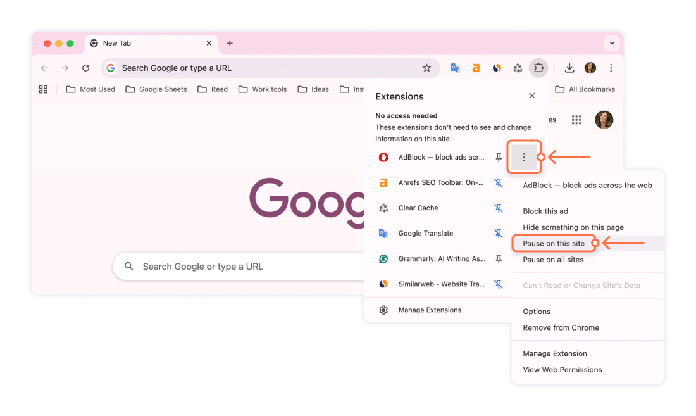This screenshot has height=416, width=696.
Task: Reload the page with refresh icon
Action: coord(85,68)
